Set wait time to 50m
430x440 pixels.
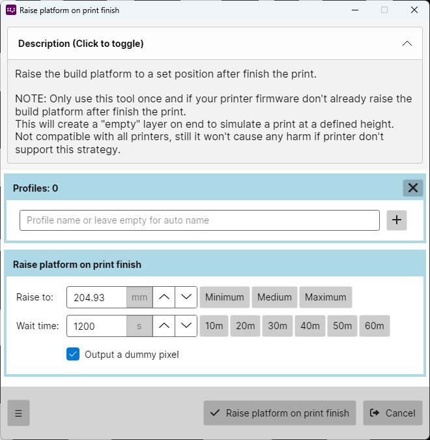(x=342, y=326)
